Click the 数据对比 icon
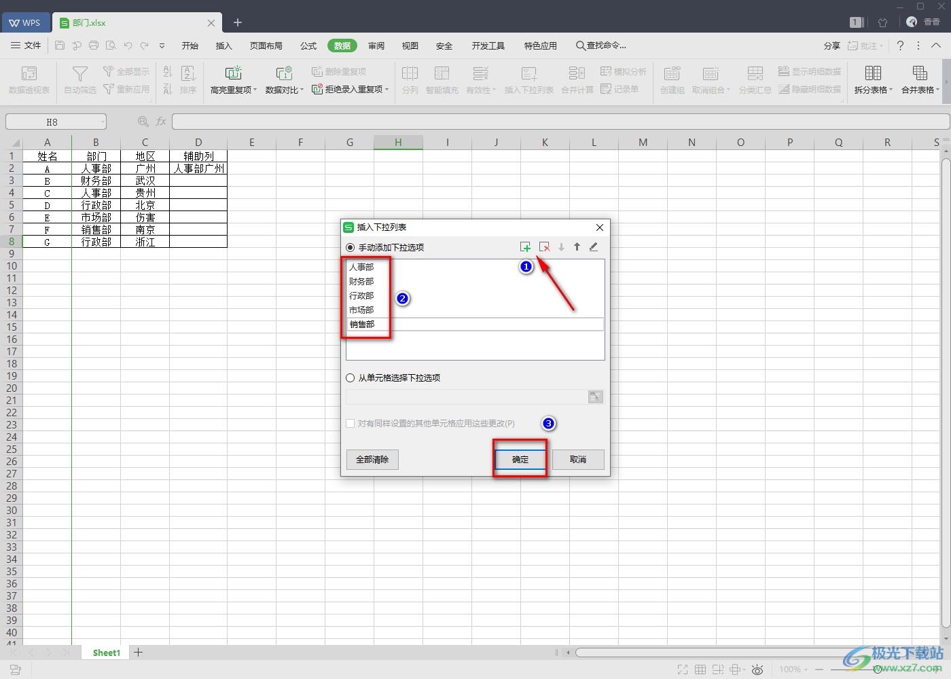 (x=284, y=73)
